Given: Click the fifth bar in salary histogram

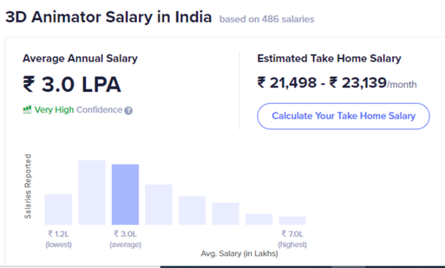Looking at the screenshot, I should (x=192, y=211).
